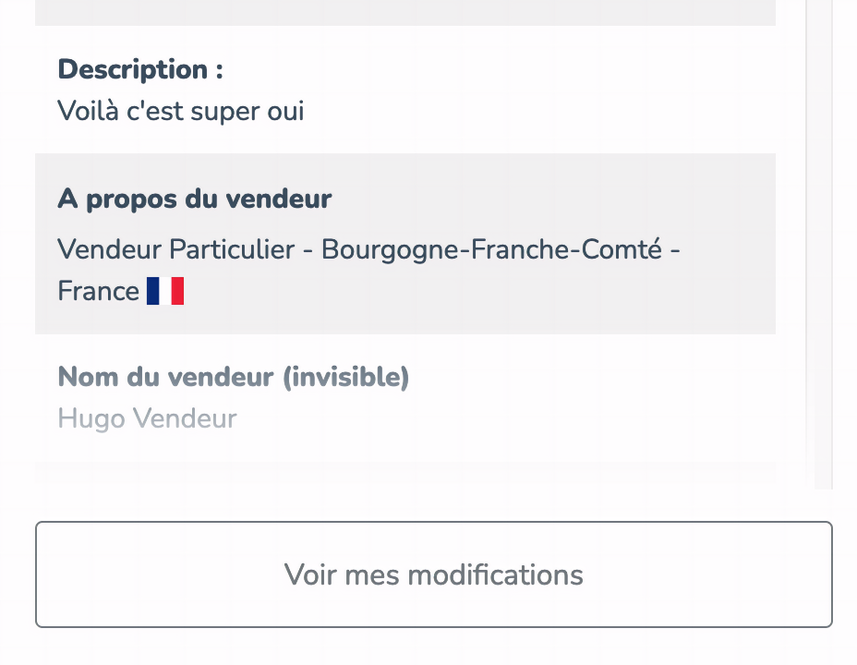Viewport: 857px width, 665px height.
Task: Click the word oui in the description
Action: click(285, 112)
